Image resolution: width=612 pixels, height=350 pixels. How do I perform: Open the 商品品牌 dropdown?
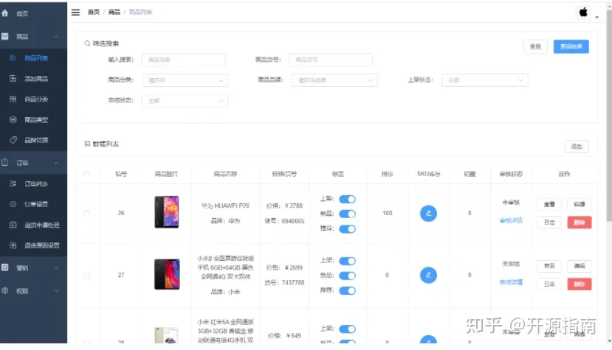334,80
